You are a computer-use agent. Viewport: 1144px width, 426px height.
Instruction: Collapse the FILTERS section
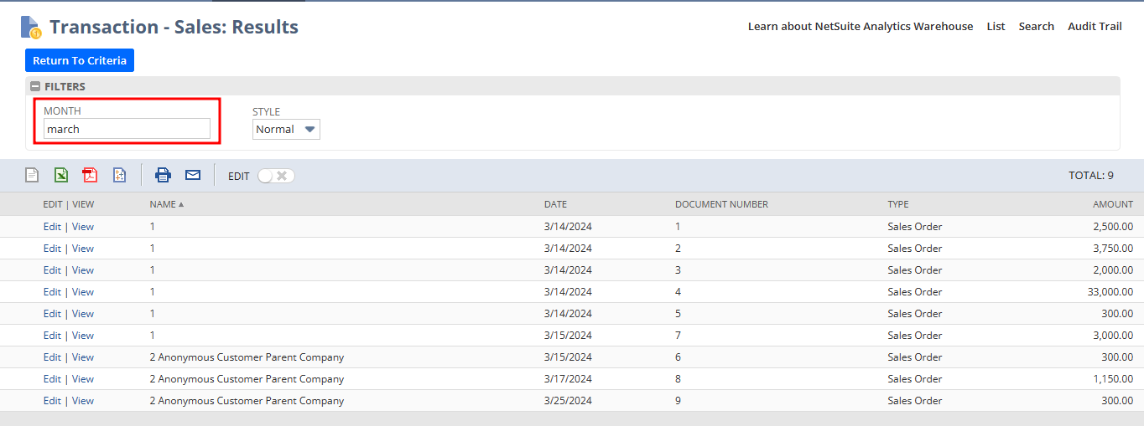pos(35,86)
